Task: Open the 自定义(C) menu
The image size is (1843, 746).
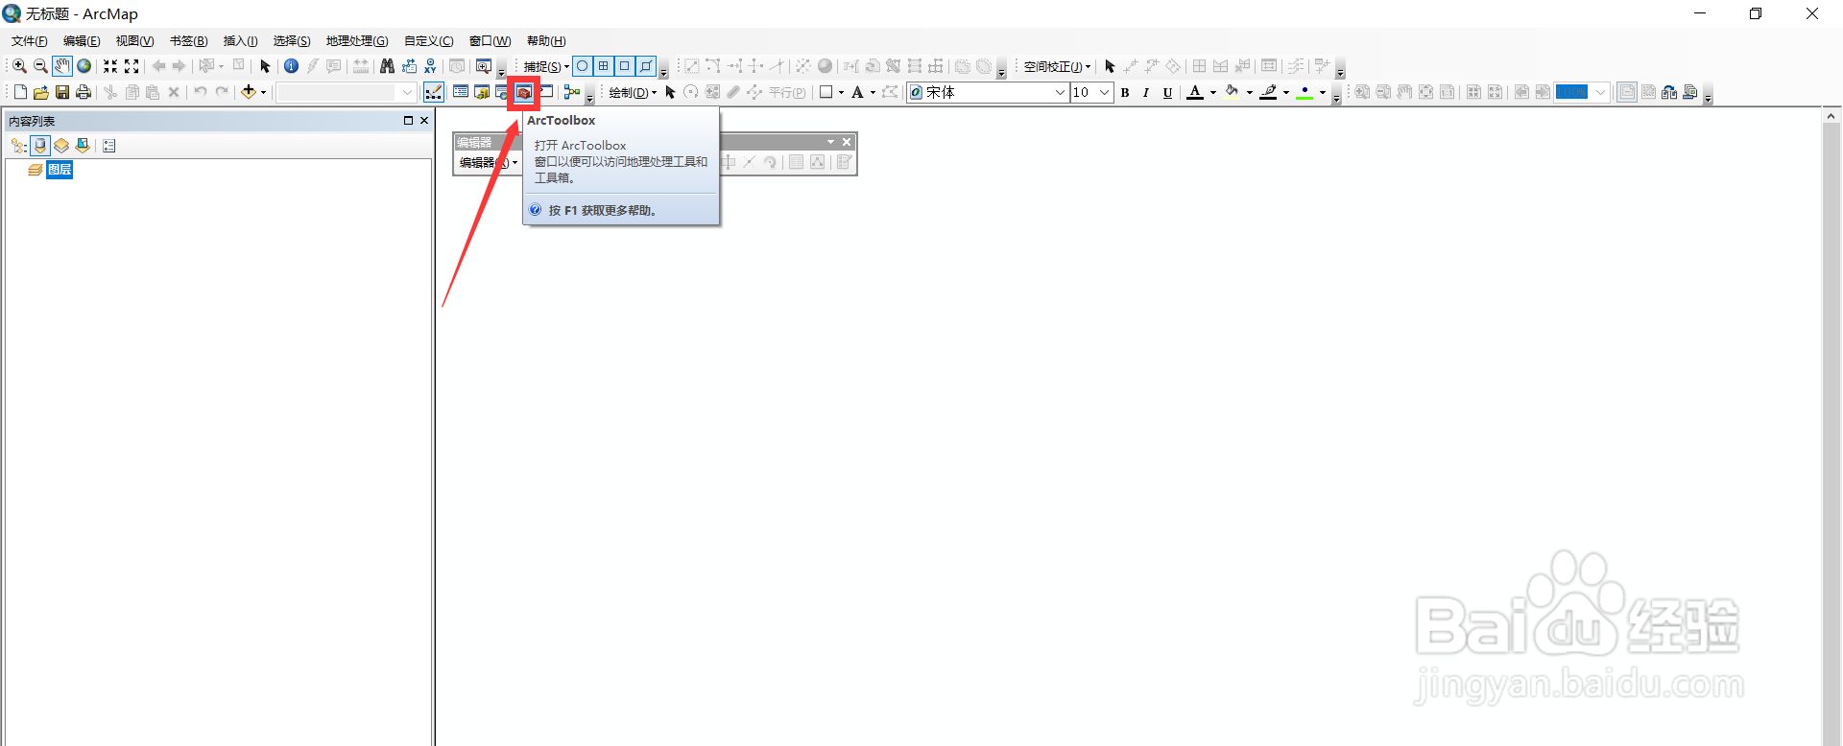Action: pyautogui.click(x=428, y=40)
